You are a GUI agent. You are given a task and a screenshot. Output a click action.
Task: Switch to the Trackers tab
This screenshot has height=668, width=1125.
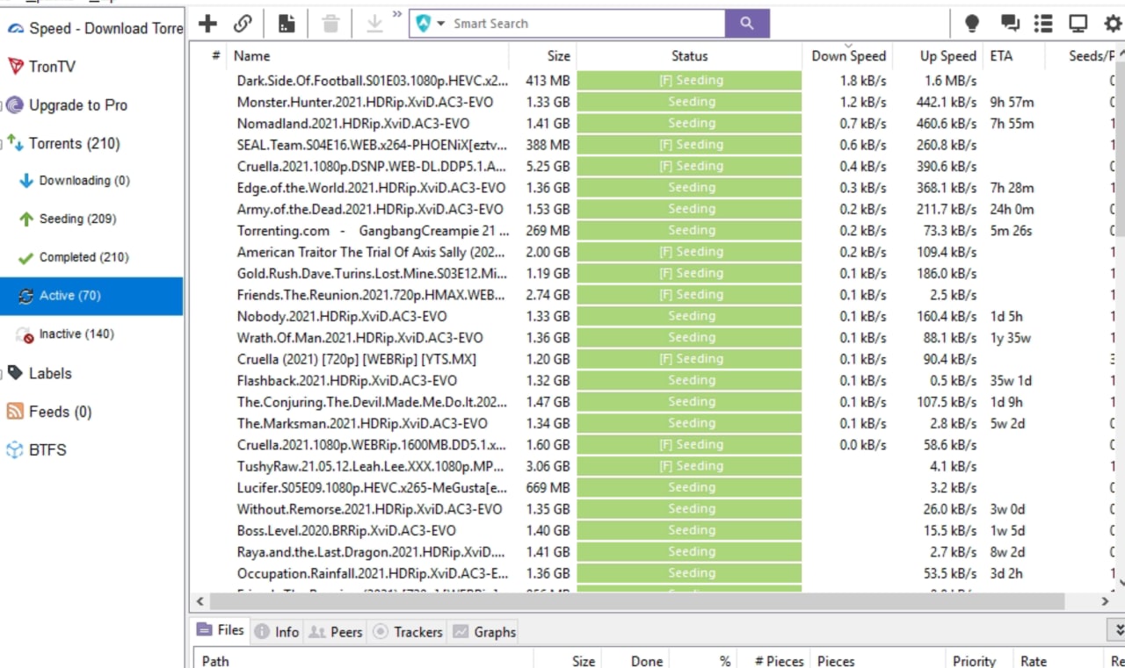(408, 631)
